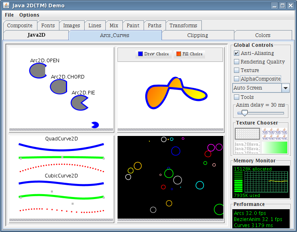
Task: Check the Tools checkbox
Action: click(x=236, y=97)
